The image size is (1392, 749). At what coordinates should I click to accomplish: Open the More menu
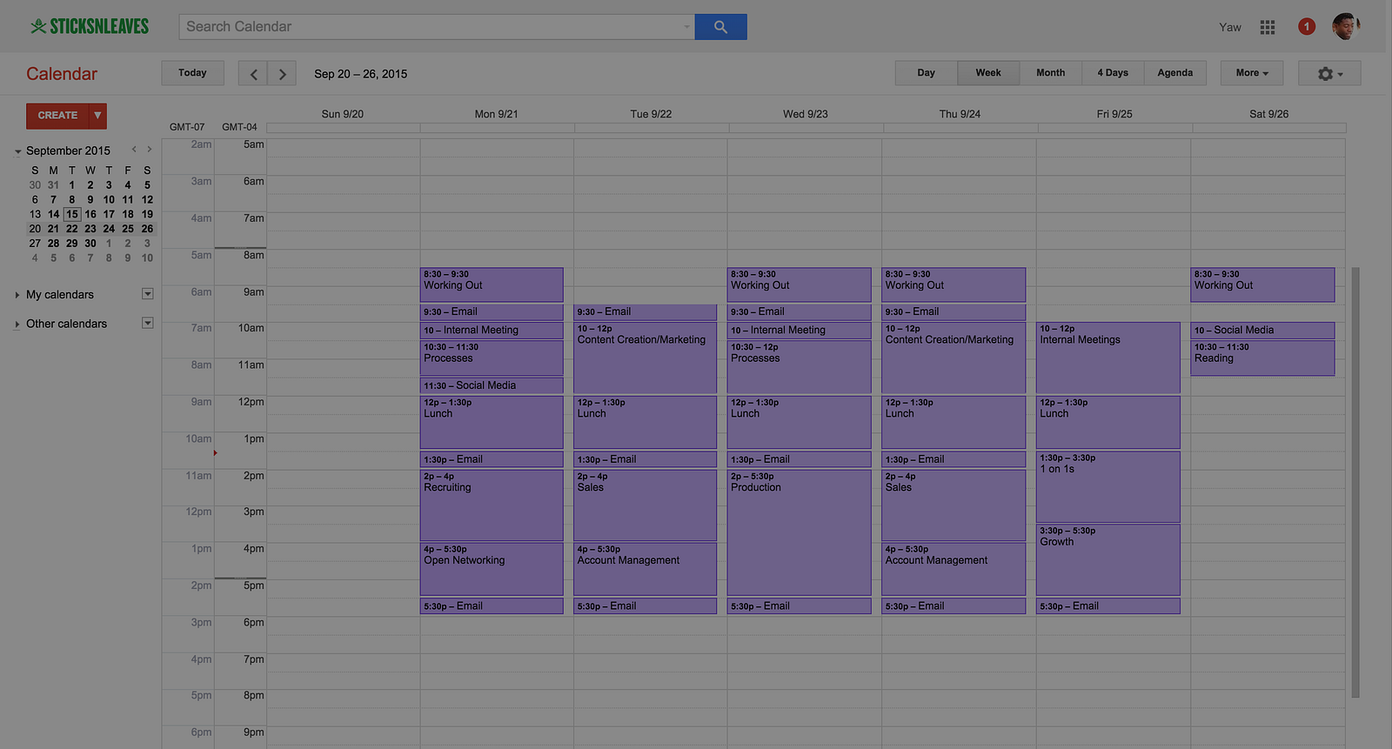pyautogui.click(x=1252, y=73)
